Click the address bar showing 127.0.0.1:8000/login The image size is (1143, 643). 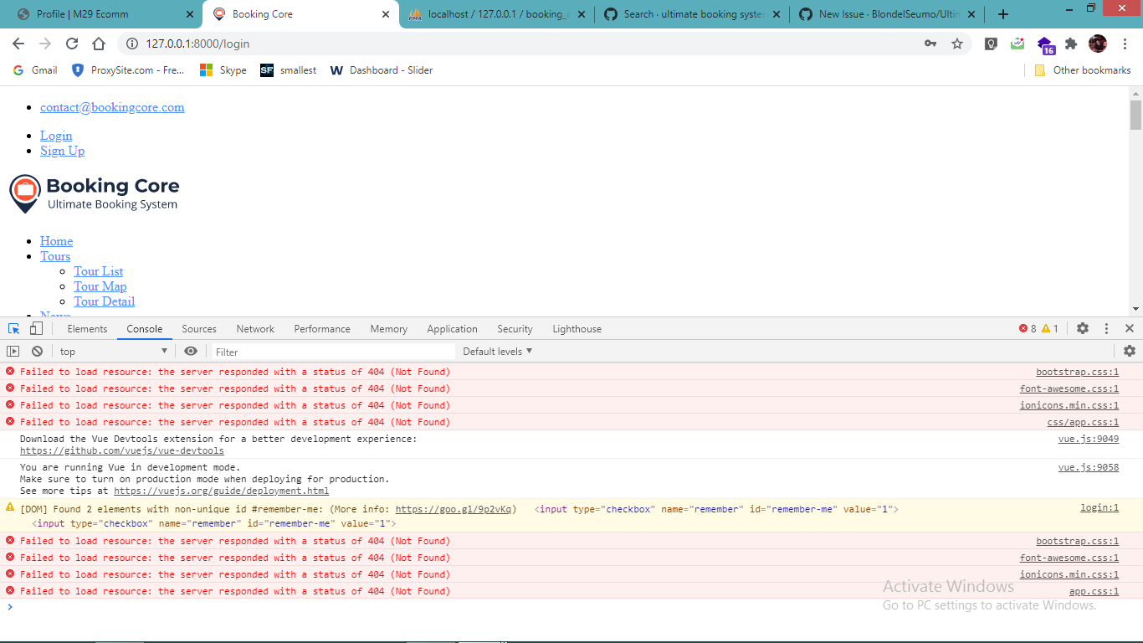[x=519, y=44]
